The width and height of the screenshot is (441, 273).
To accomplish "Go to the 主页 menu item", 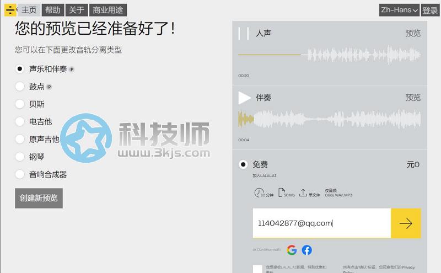I will 29,10.
